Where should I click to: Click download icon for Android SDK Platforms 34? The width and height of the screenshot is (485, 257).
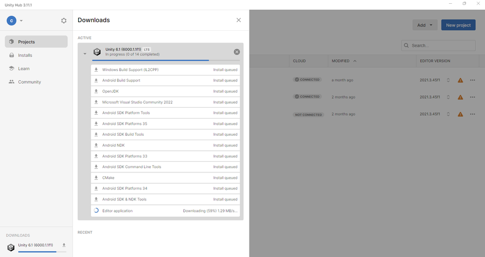[96, 189]
